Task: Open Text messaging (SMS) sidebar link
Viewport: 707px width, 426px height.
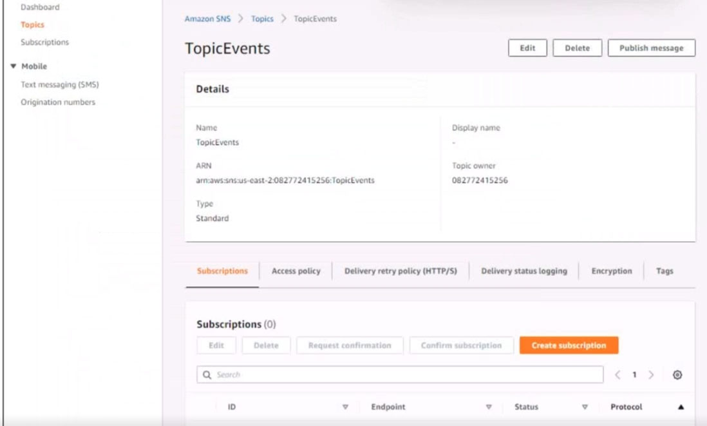Action: click(x=59, y=84)
